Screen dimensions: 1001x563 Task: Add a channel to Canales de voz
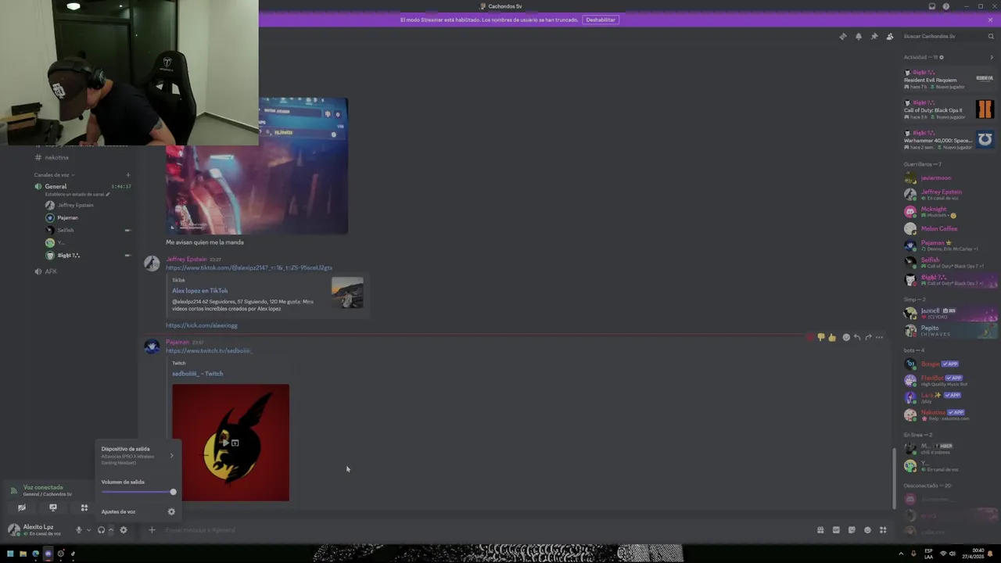point(127,175)
